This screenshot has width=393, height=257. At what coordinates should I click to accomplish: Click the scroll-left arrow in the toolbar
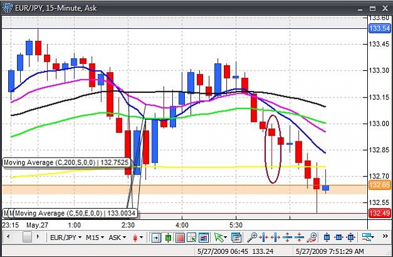coord(9,237)
